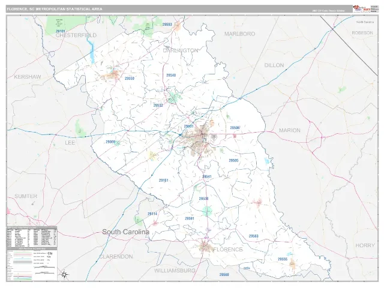Click the DILLON county label
384x288 pixels.
coord(274,65)
